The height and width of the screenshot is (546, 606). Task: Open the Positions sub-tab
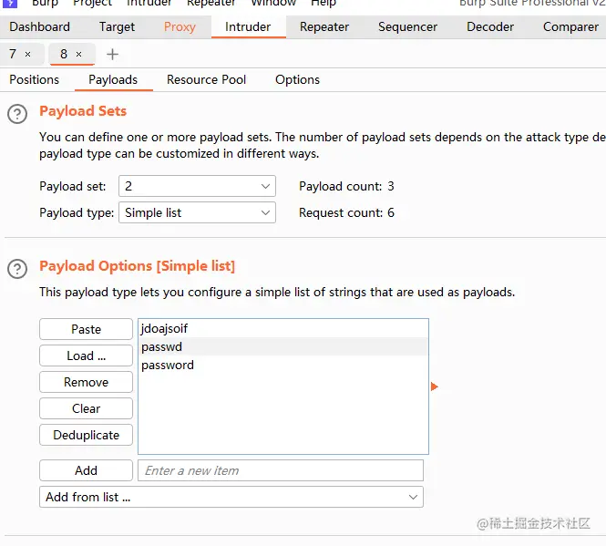click(x=35, y=79)
